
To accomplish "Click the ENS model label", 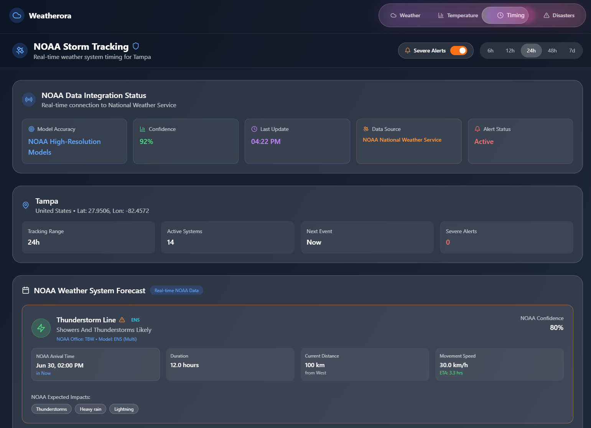I will [x=135, y=320].
